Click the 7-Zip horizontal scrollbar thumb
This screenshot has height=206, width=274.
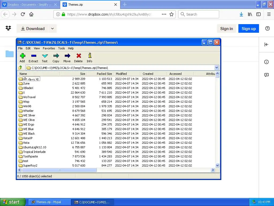[59, 170]
